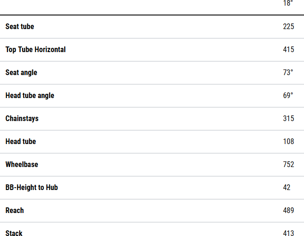Click the Seat tube value 225

coord(289,27)
